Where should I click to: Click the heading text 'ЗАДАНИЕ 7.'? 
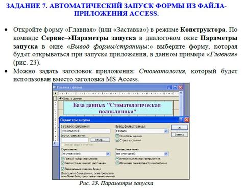[27, 6]
